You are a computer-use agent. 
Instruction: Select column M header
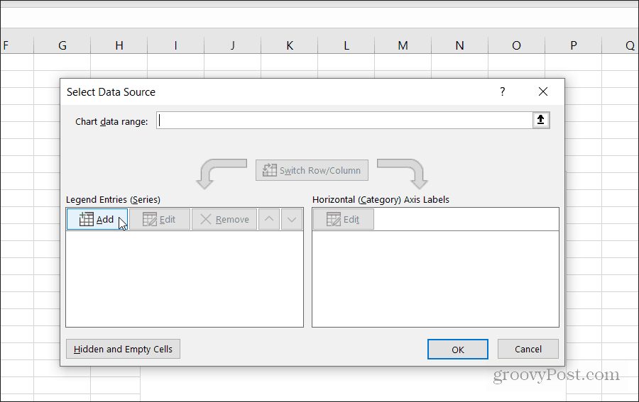(x=403, y=45)
